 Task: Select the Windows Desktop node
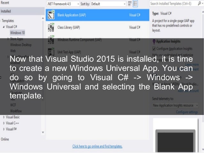click(21, 45)
